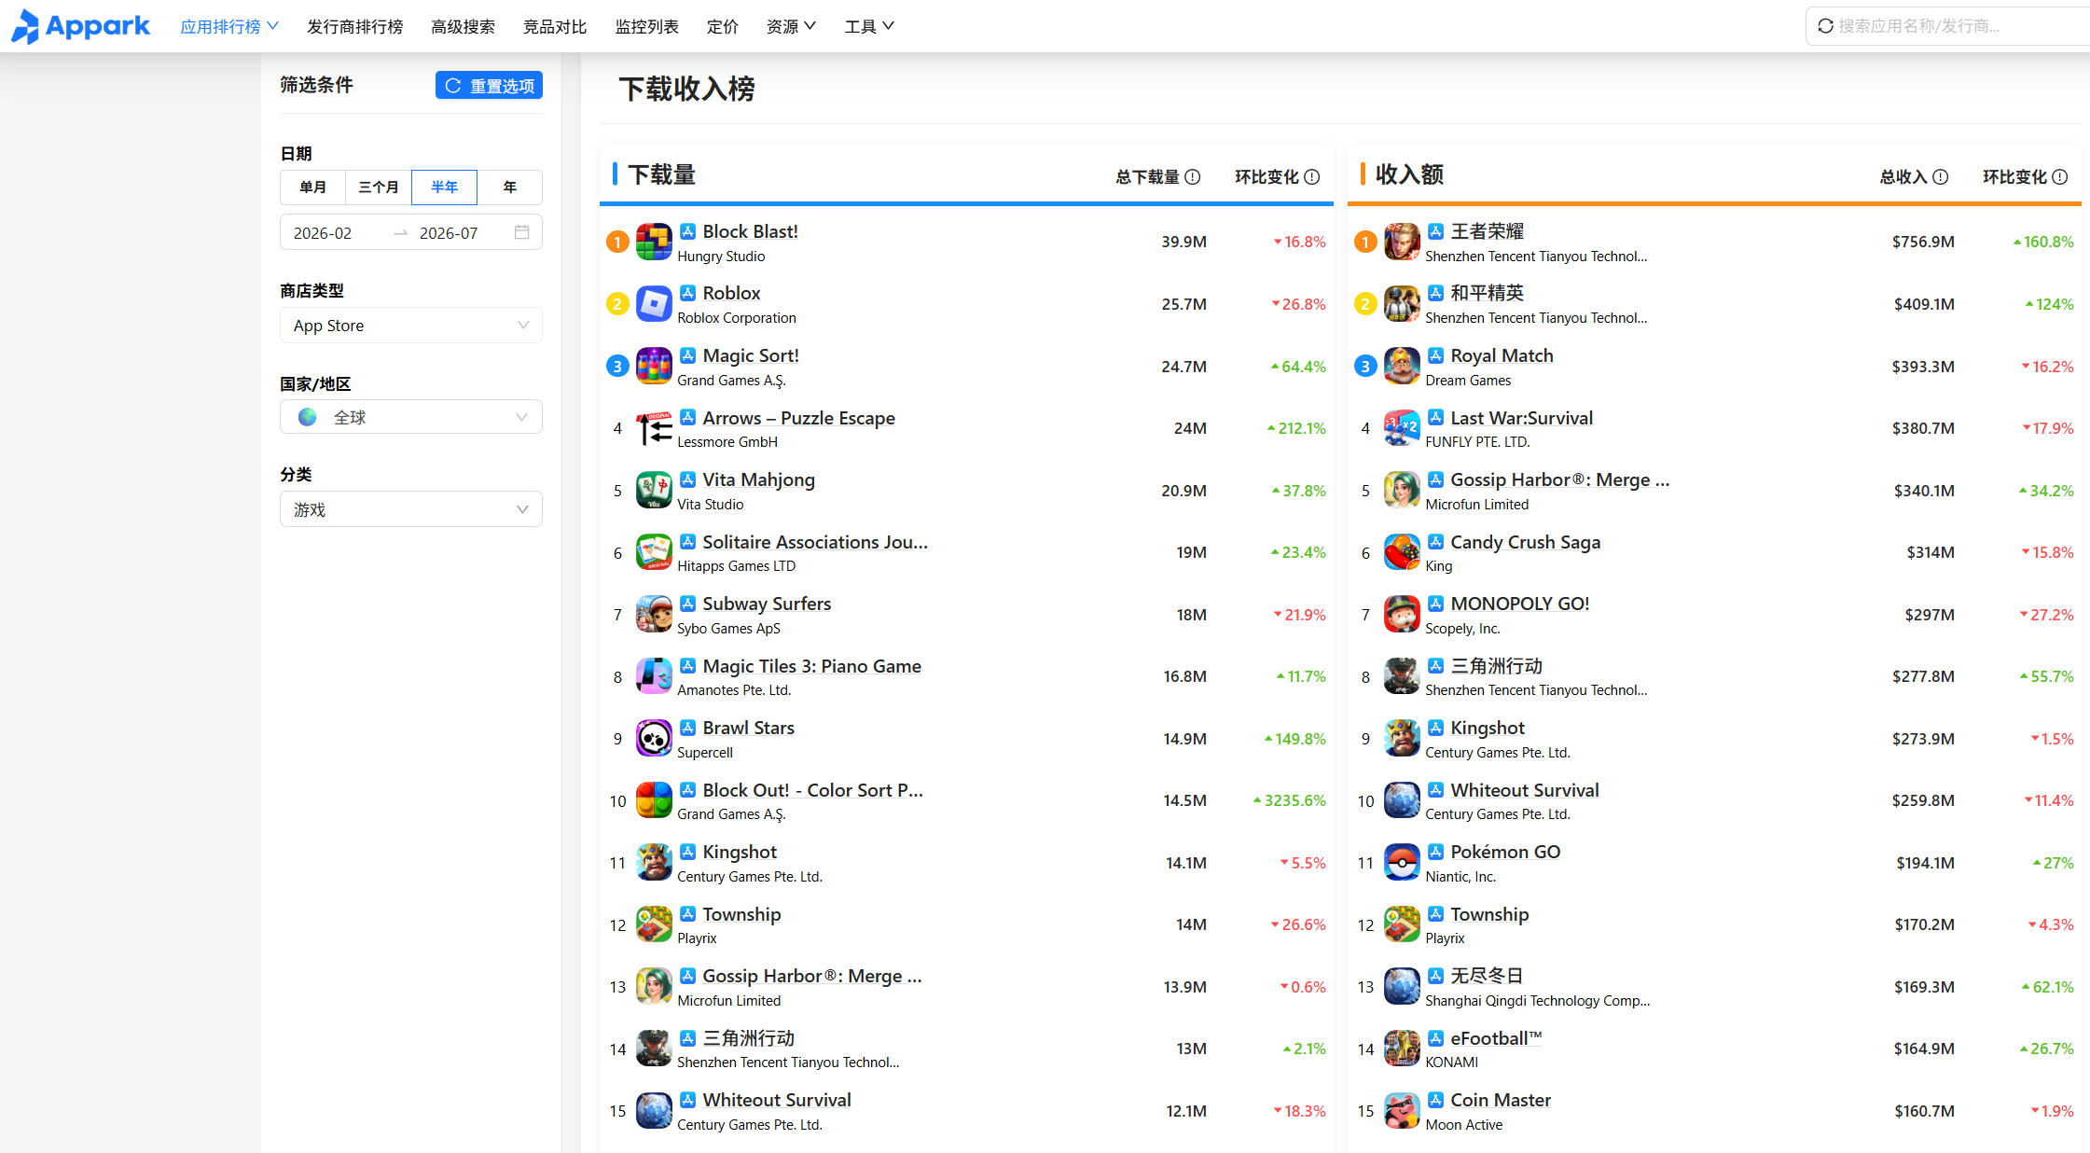Screen dimensions: 2090x1153
Task: Open 高级搜索 in the top menu
Action: pyautogui.click(x=464, y=26)
